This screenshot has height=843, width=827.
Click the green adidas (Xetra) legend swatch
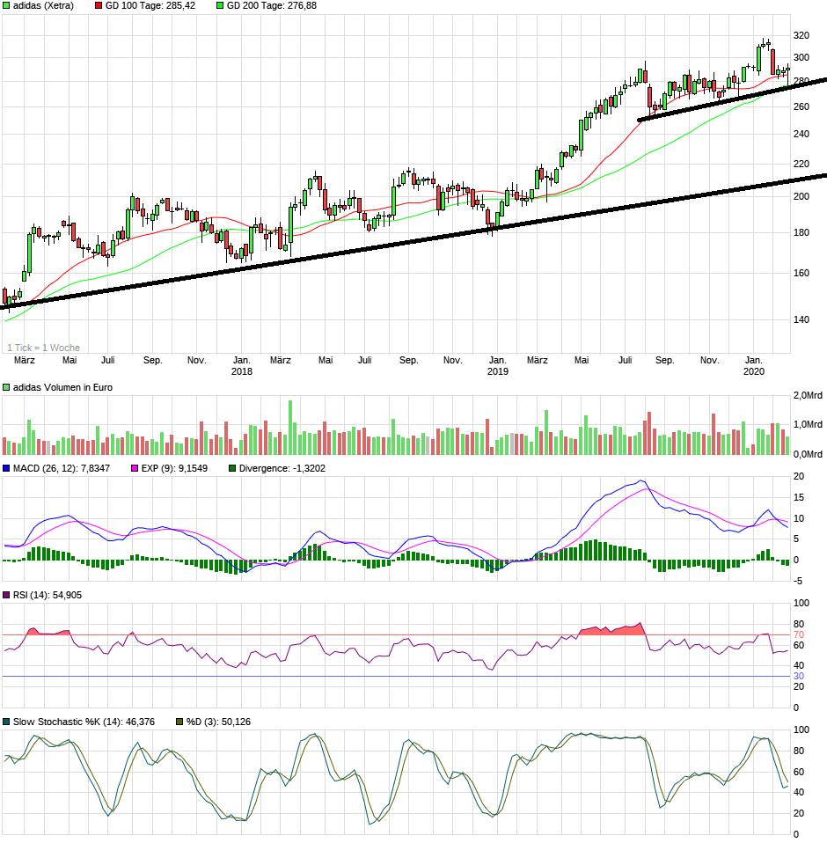tap(6, 6)
